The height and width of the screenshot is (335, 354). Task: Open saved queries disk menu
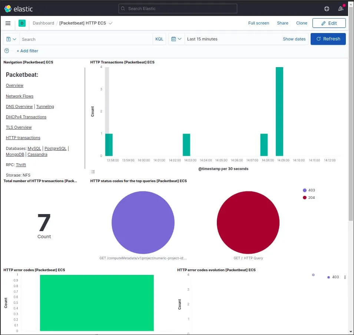[11, 39]
